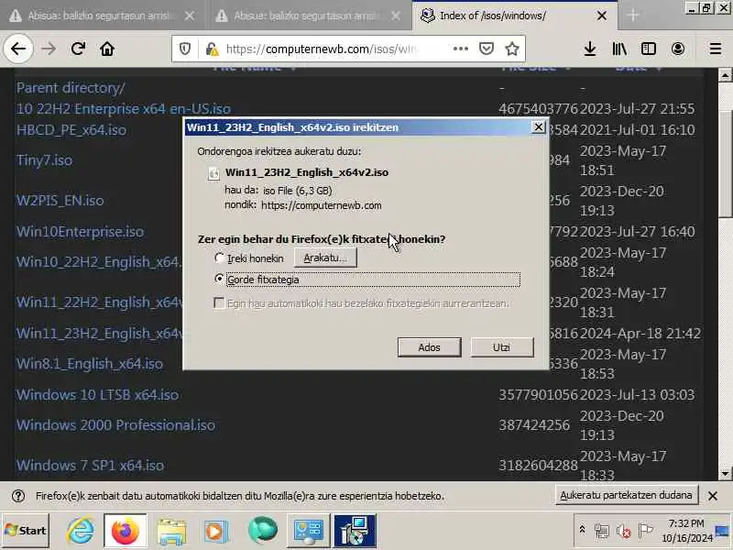733x550 pixels.
Task: Click the green globe taskbar icon
Action: click(262, 531)
